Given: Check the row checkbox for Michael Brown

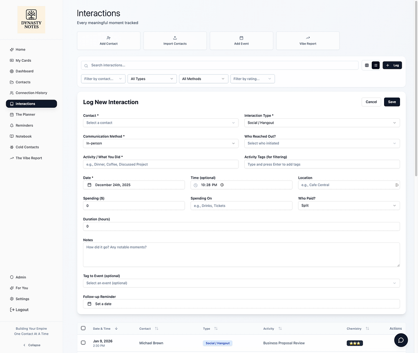Looking at the screenshot, I should tap(83, 342).
